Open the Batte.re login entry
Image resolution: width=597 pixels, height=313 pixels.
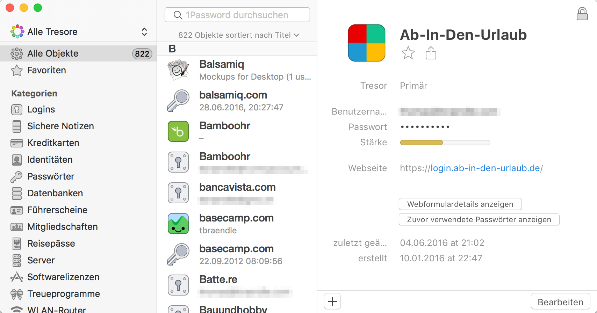pos(237,285)
